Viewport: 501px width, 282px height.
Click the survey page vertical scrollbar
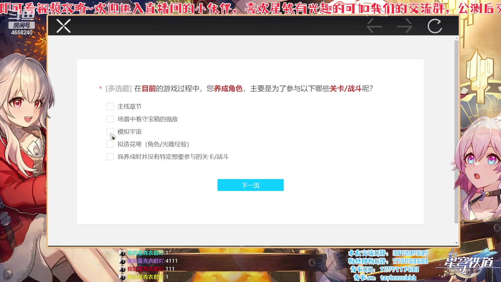coord(456,132)
